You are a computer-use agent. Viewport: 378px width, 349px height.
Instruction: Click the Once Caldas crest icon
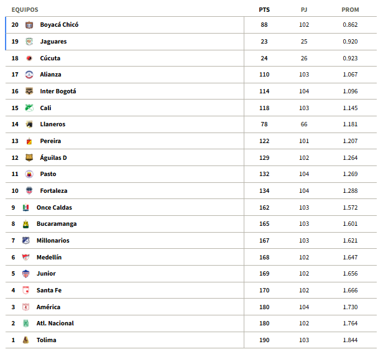tap(25, 207)
